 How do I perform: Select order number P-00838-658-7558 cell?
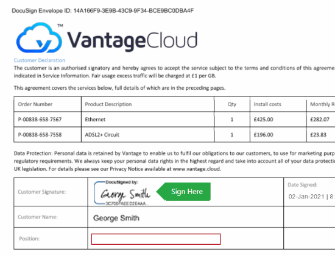[48, 135]
